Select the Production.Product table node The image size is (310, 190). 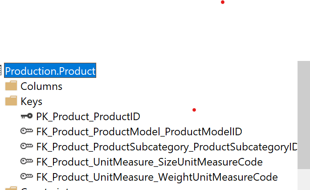pyautogui.click(x=50, y=70)
